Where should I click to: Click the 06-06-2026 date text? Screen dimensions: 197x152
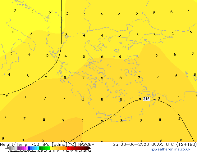click(x=135, y=145)
